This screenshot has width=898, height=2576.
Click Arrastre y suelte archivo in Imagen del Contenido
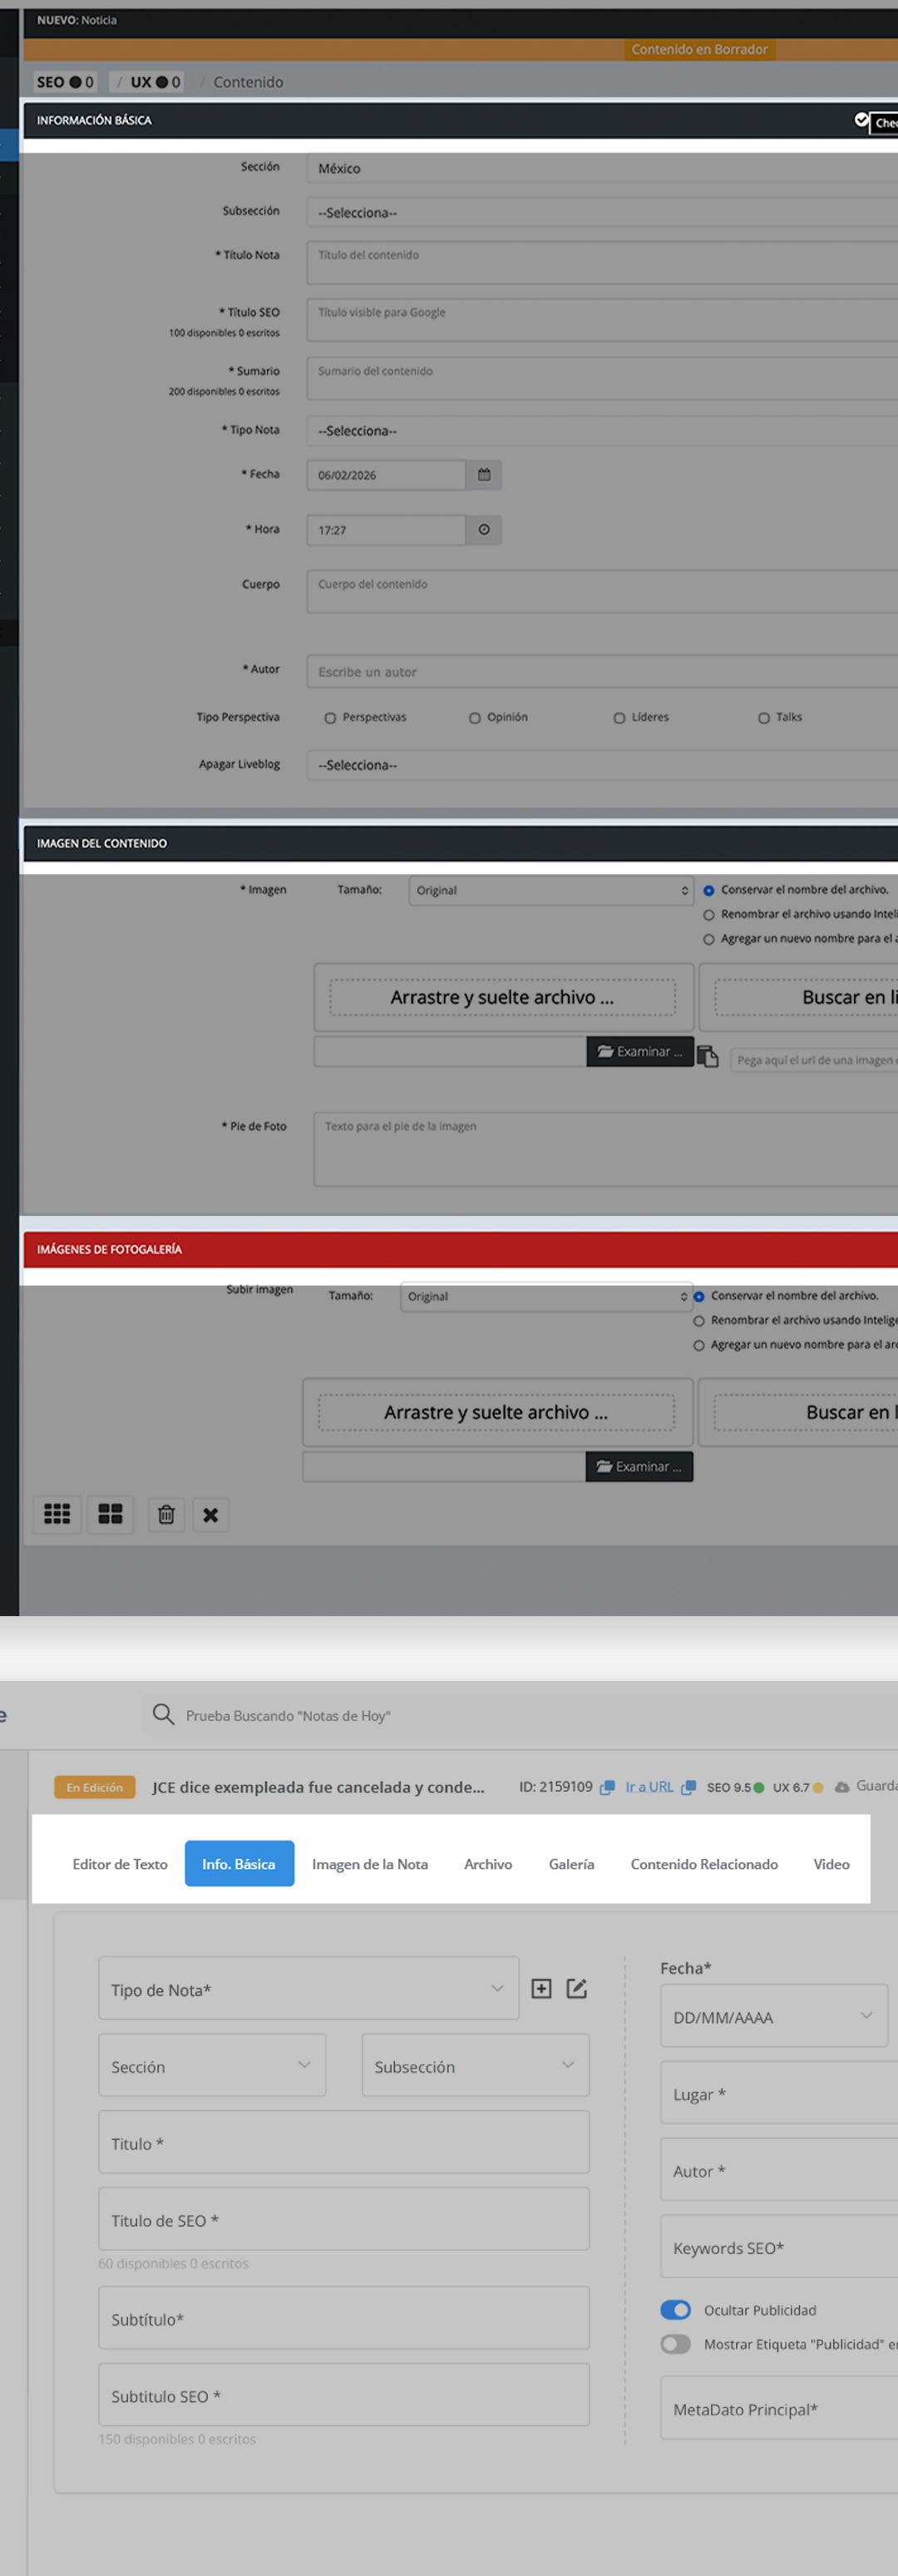pyautogui.click(x=503, y=997)
